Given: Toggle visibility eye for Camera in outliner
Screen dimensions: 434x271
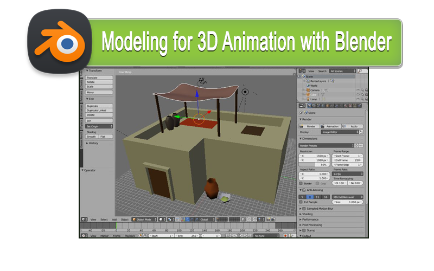Looking at the screenshot, I should coord(358,90).
